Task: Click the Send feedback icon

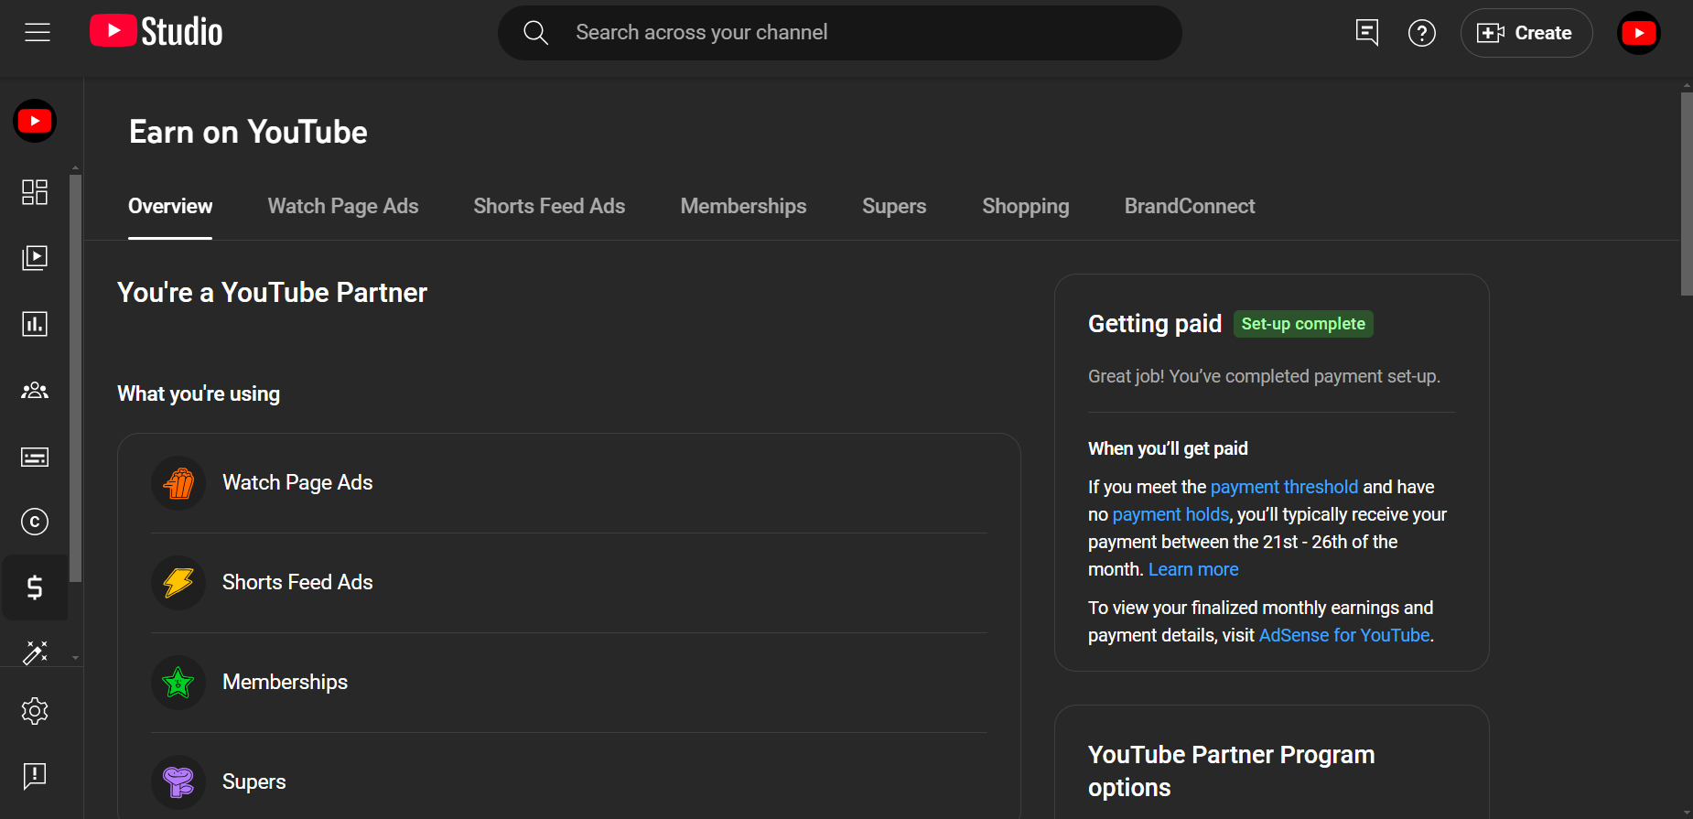Action: point(35,776)
